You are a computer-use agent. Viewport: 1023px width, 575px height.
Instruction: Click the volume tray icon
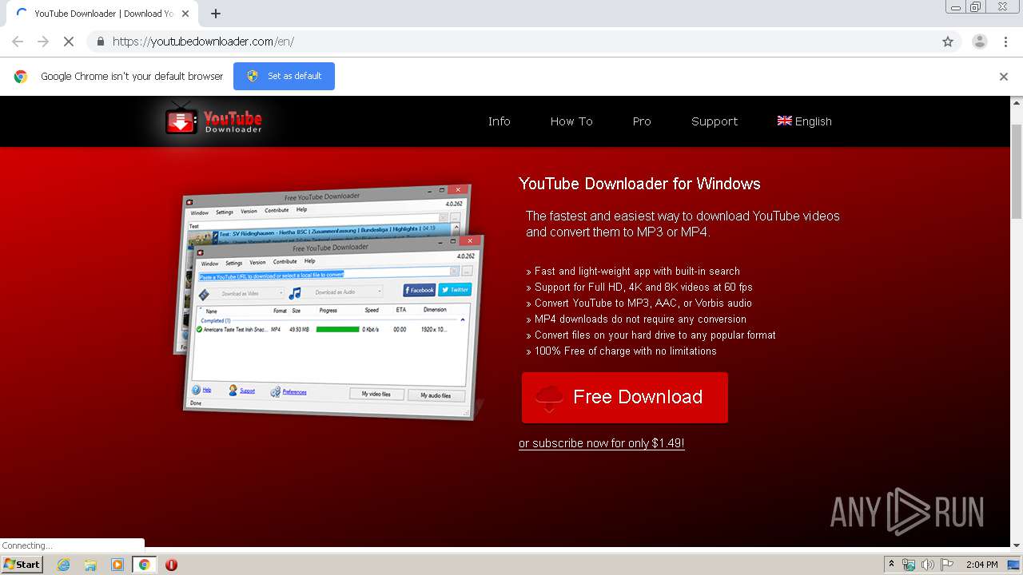[x=929, y=565]
